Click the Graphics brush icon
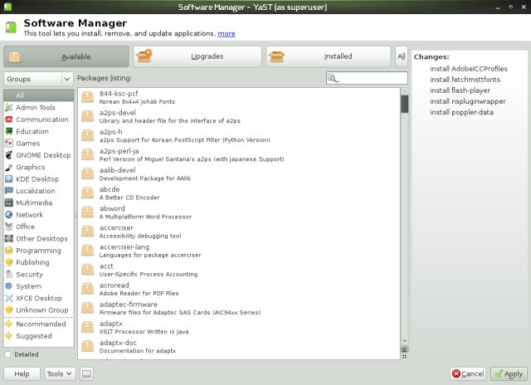This screenshot has width=531, height=385. 9,168
